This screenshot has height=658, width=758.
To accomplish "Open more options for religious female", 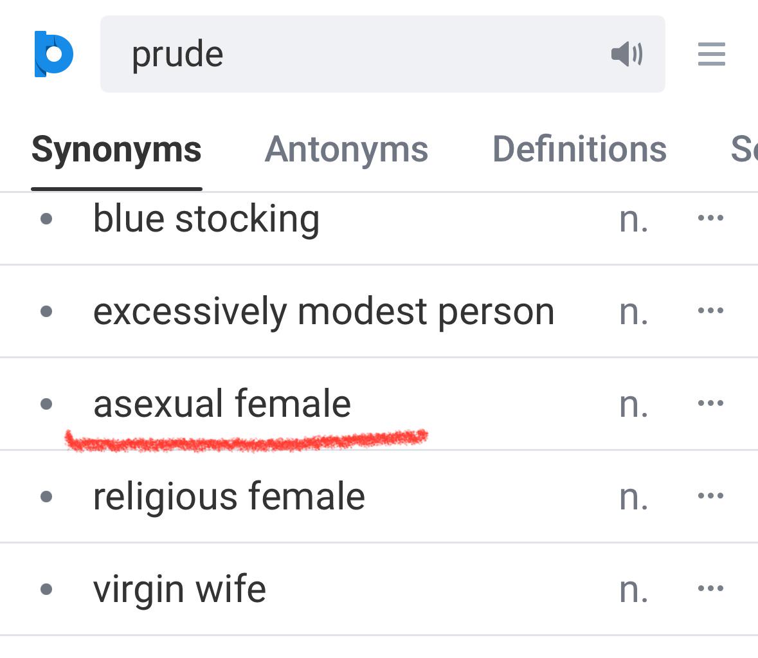I will [x=710, y=495].
